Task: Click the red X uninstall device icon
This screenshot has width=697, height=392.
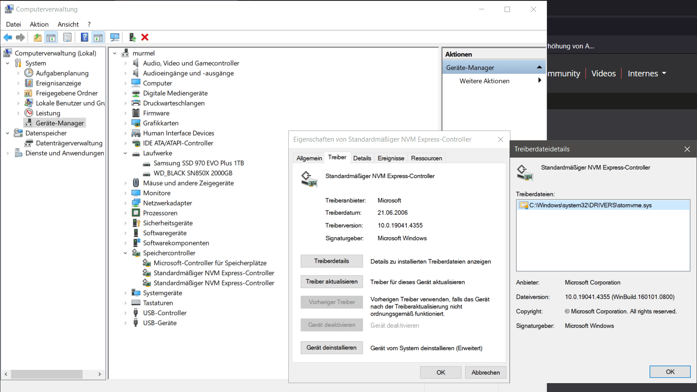Action: 145,37
